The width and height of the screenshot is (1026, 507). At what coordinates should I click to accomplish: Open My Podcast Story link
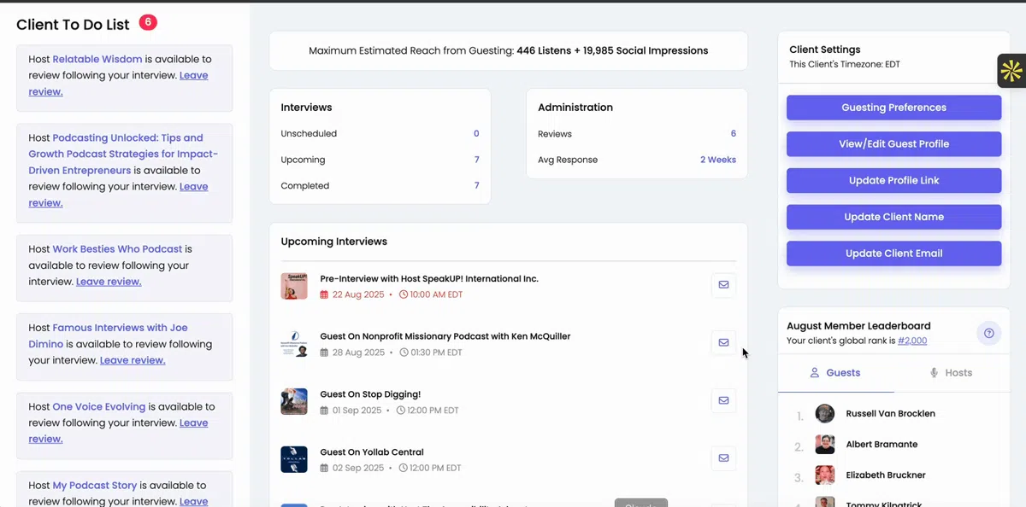click(94, 486)
